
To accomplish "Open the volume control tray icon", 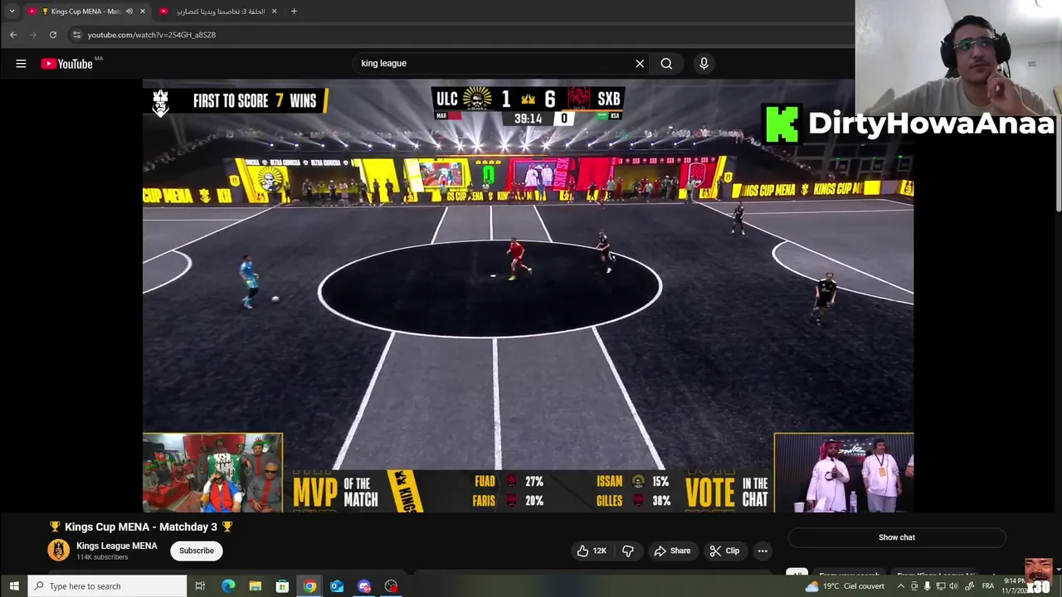I will [955, 586].
